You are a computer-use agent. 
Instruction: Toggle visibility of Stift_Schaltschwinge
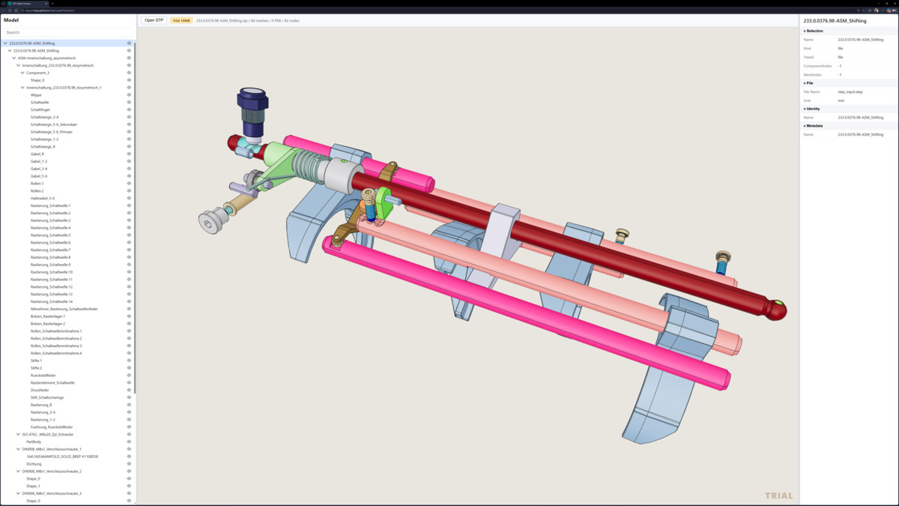pos(129,397)
